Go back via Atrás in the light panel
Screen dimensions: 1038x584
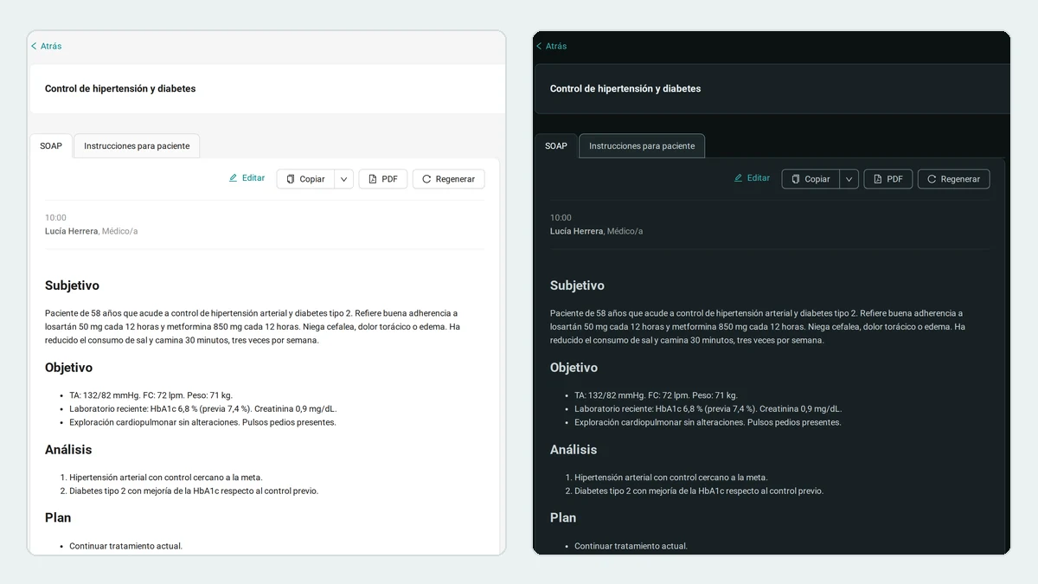47,46
